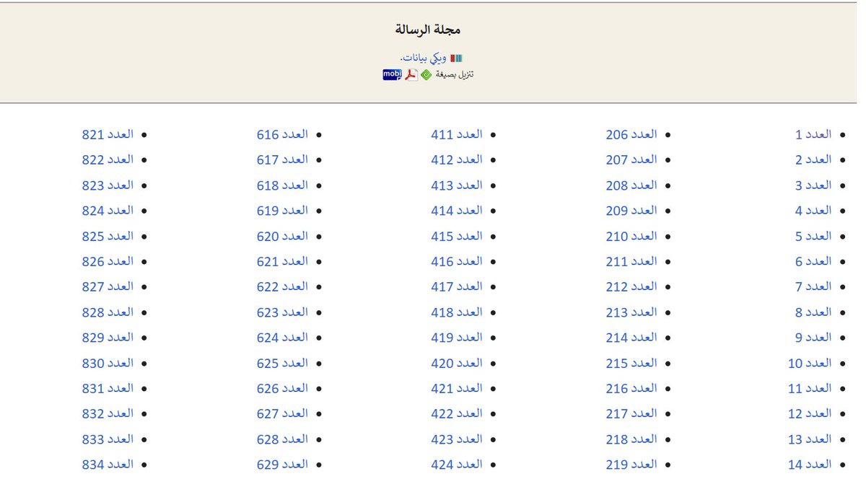Open issue العدد 826

pyautogui.click(x=108, y=261)
